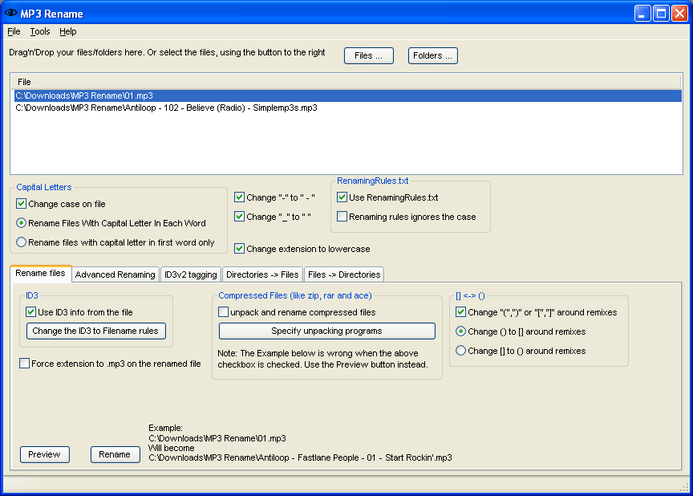Click the Preview button
This screenshot has width=693, height=496.
[45, 454]
